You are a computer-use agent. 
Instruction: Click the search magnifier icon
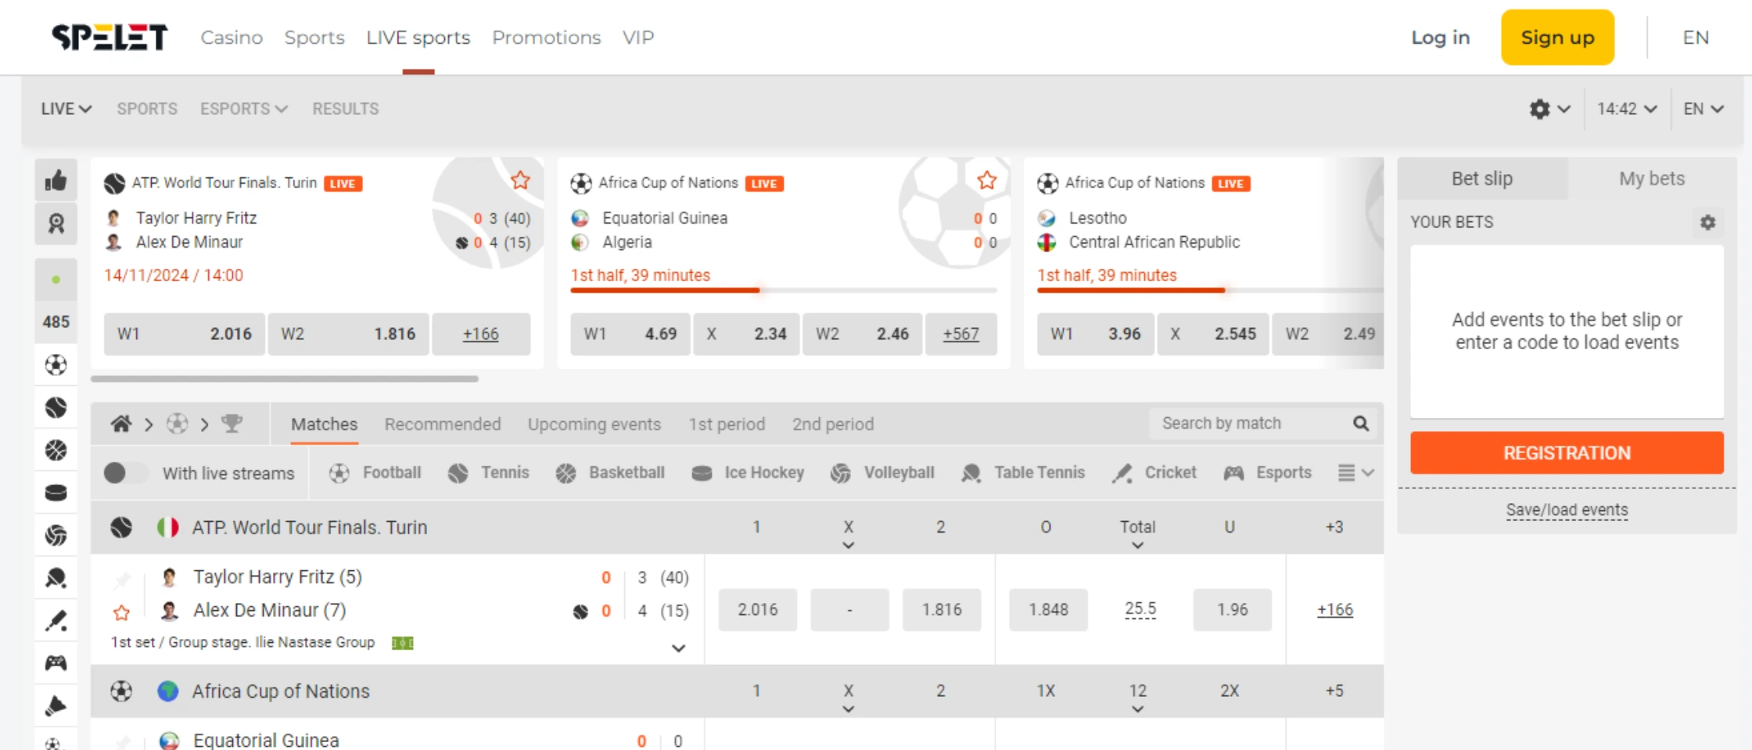click(1361, 423)
